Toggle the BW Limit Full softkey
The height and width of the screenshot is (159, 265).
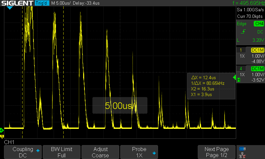click(62, 152)
